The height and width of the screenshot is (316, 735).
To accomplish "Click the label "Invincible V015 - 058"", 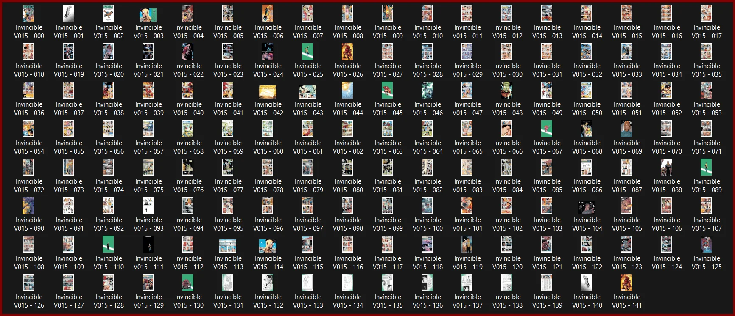I will pyautogui.click(x=188, y=147).
